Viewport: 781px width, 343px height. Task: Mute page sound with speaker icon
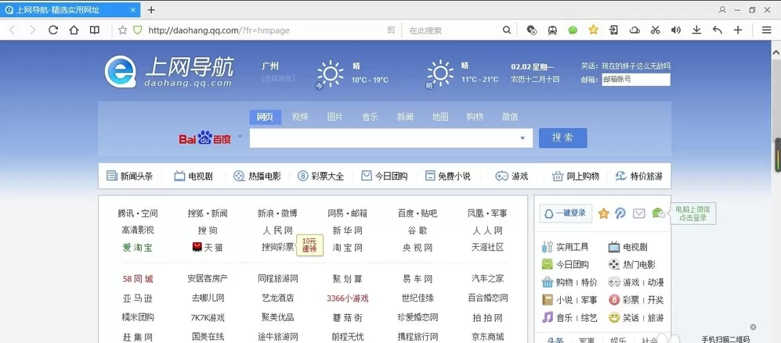click(x=675, y=30)
